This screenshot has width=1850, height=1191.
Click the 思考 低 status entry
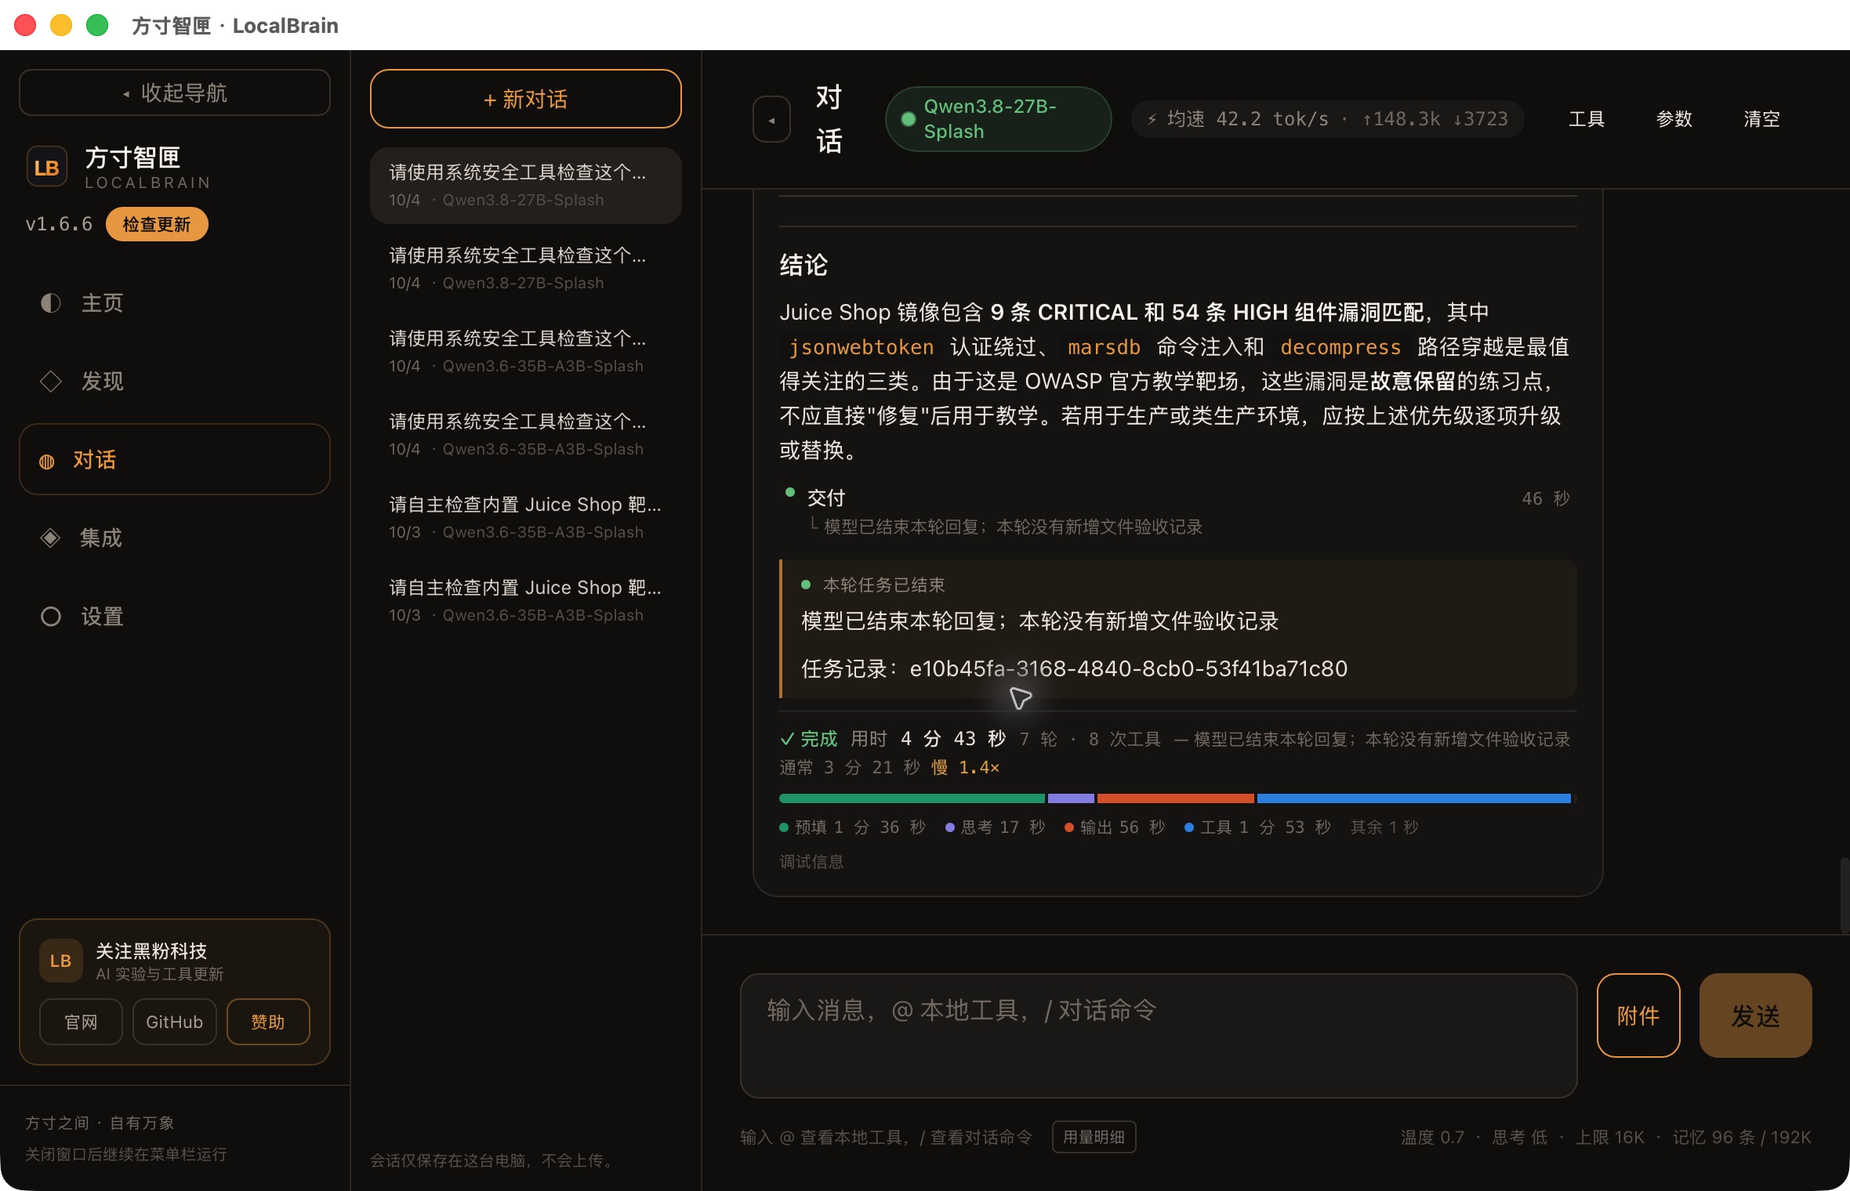click(1520, 1137)
